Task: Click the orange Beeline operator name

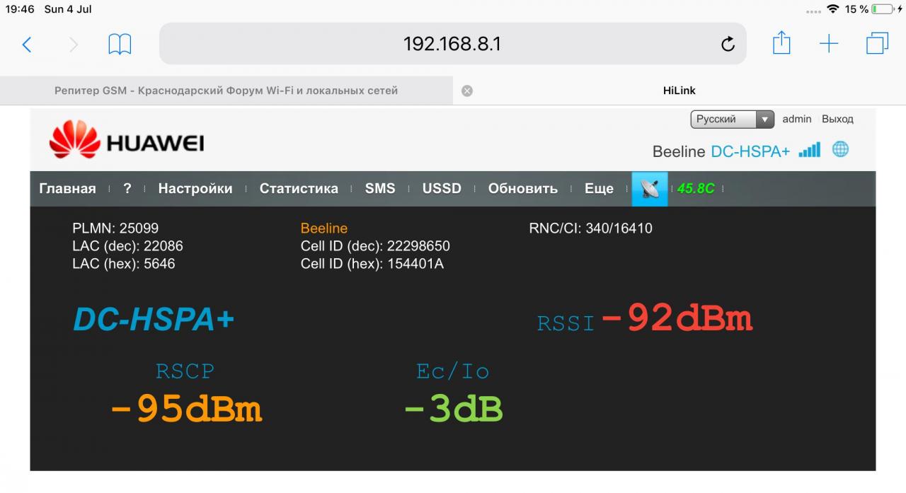Action: [x=324, y=228]
